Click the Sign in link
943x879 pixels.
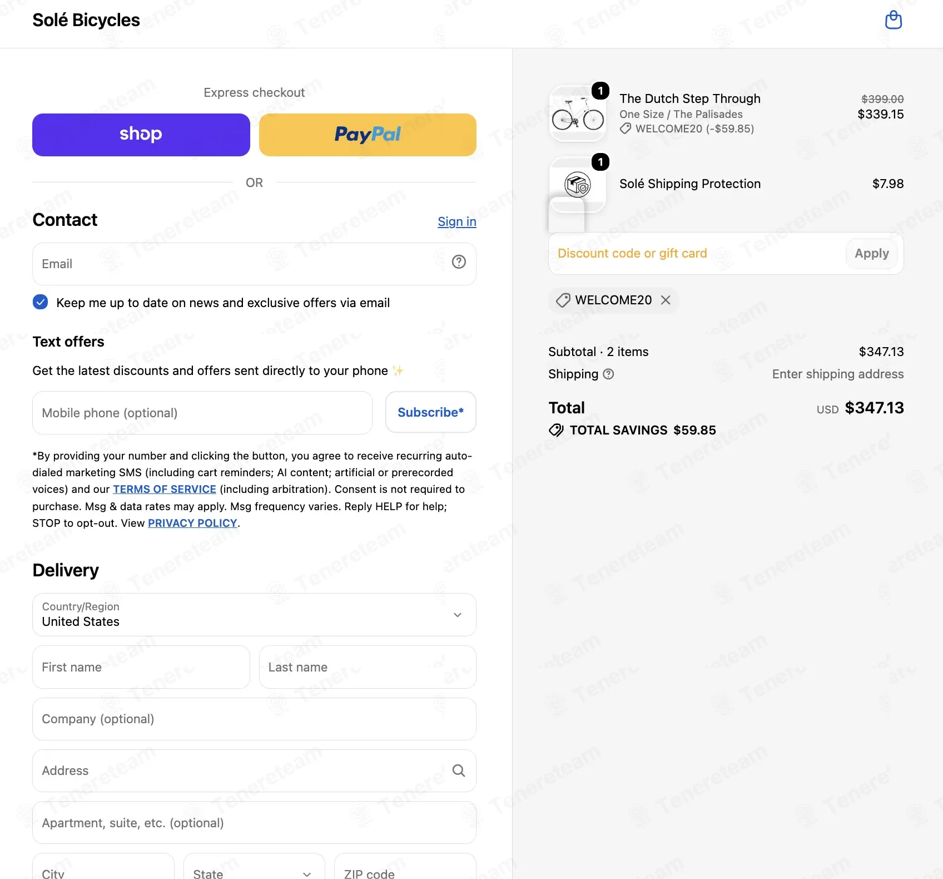[457, 221]
